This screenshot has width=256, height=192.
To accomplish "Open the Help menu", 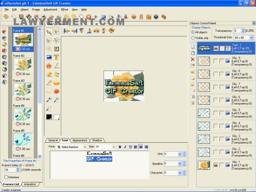I will point(84,9).
